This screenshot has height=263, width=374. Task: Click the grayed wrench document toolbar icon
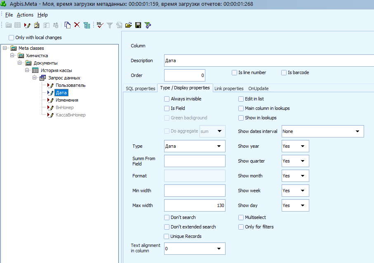(119, 25)
